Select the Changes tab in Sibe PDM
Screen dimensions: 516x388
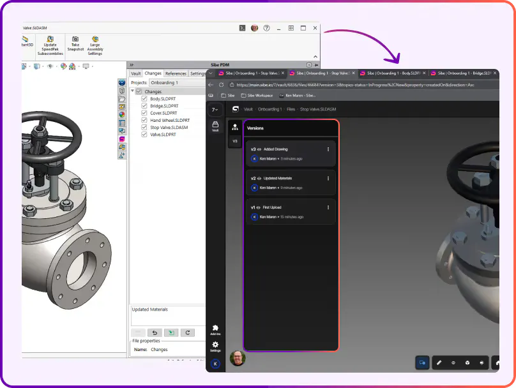[x=153, y=73]
